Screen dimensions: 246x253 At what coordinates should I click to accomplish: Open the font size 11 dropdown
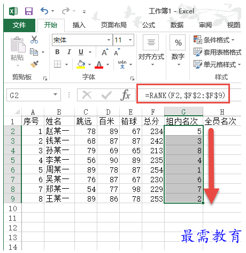point(130,40)
